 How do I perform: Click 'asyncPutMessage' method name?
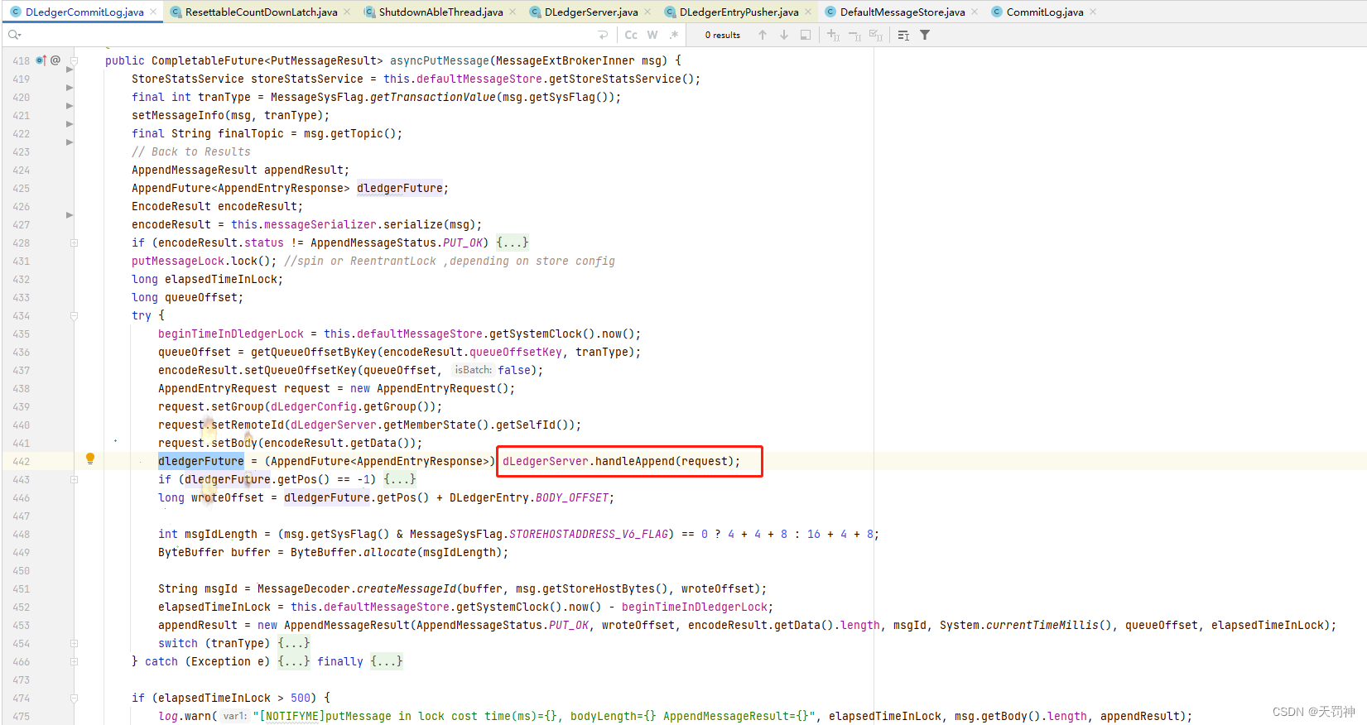[440, 60]
